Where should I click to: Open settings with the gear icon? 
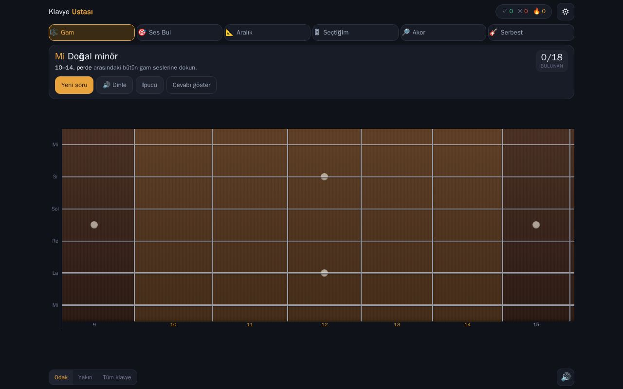[566, 12]
